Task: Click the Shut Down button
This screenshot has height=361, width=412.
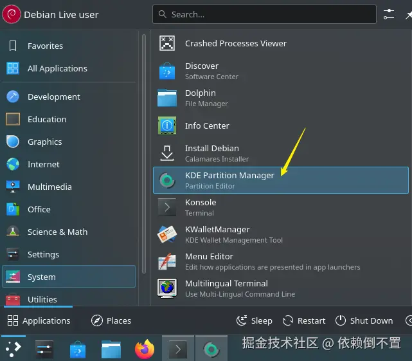Action: point(364,320)
